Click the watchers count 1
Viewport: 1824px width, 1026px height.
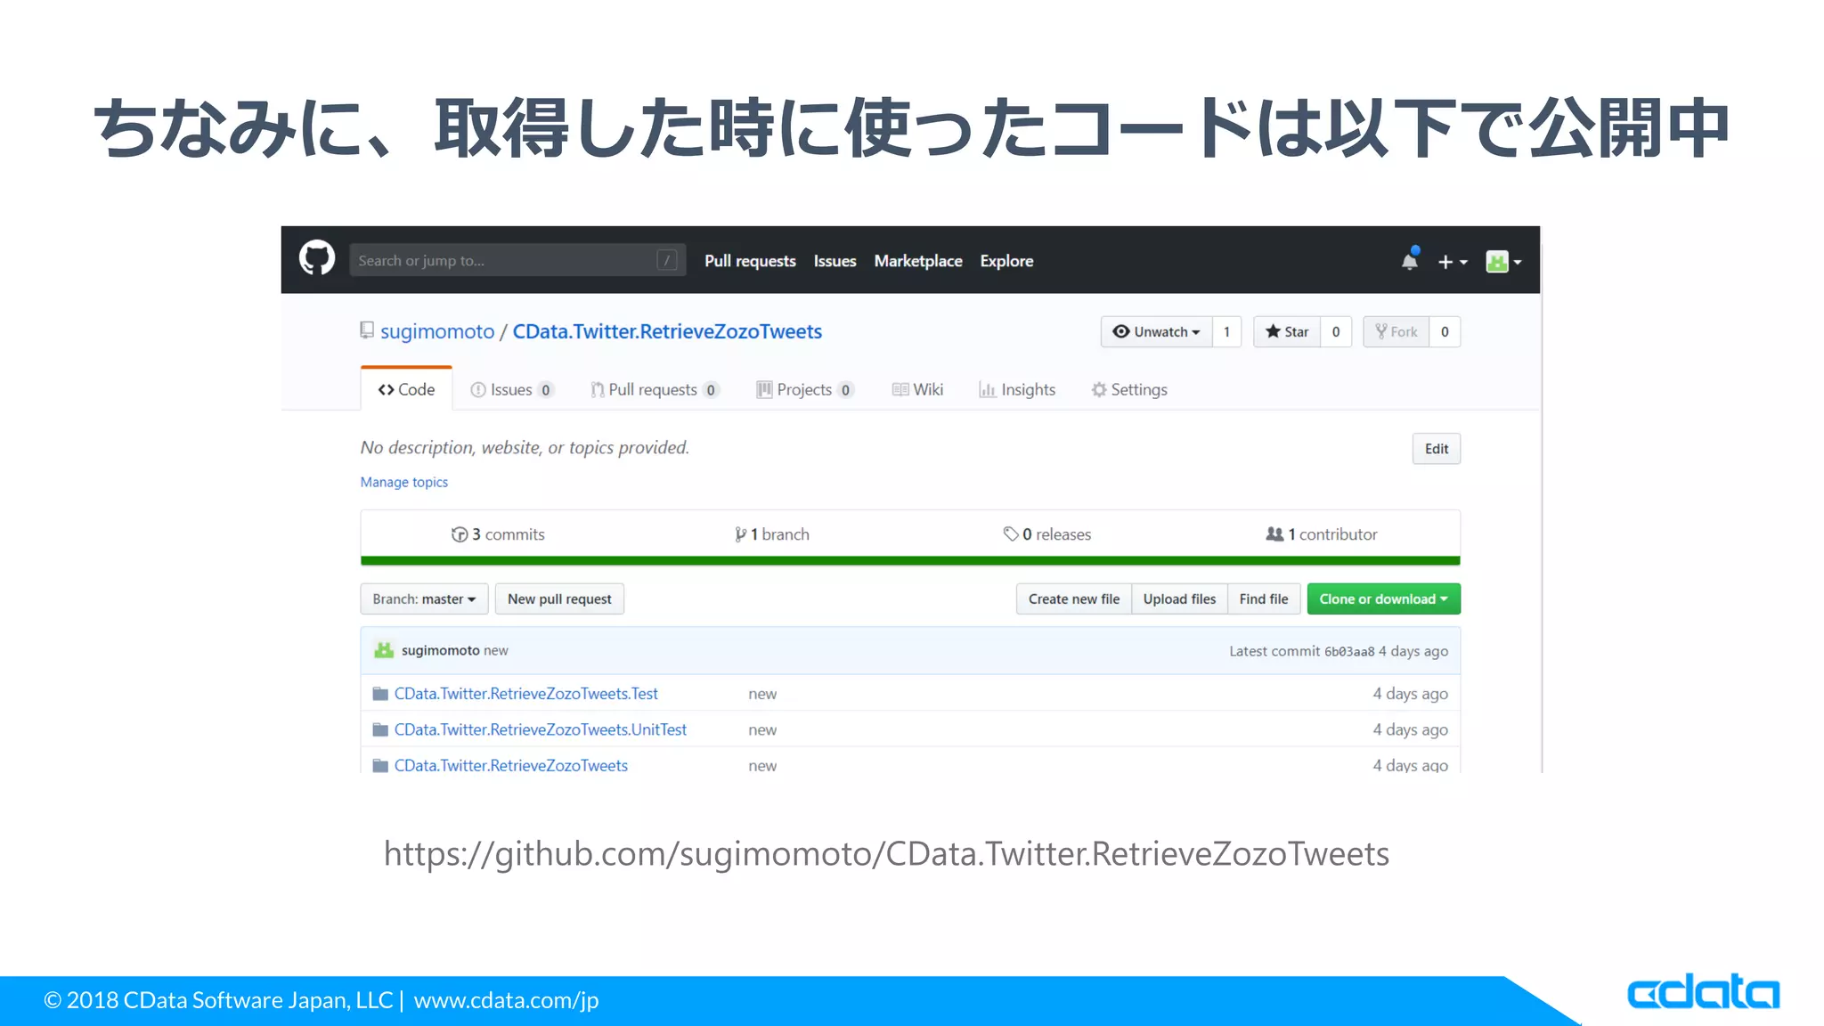[x=1226, y=332]
